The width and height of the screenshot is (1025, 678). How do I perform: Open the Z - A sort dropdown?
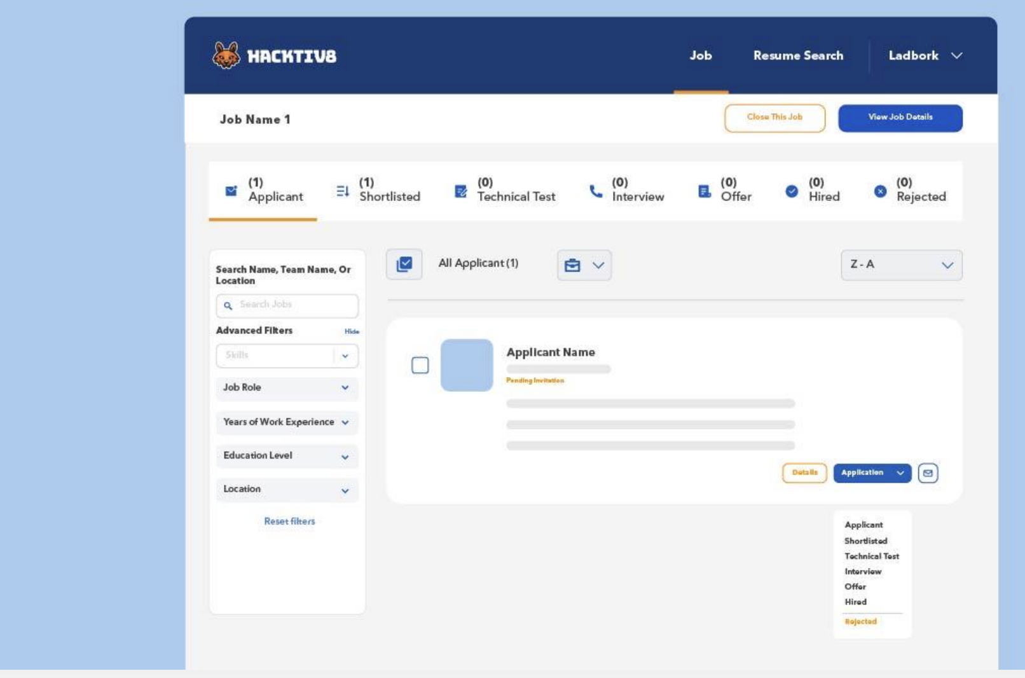tap(901, 265)
